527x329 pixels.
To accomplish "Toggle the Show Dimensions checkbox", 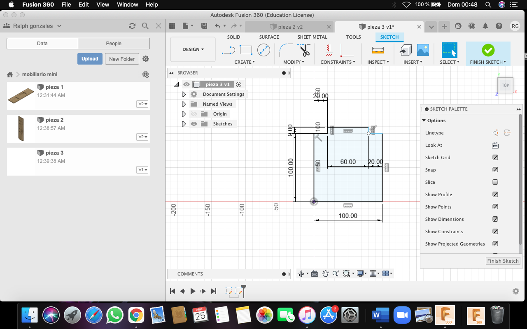I will point(495,219).
